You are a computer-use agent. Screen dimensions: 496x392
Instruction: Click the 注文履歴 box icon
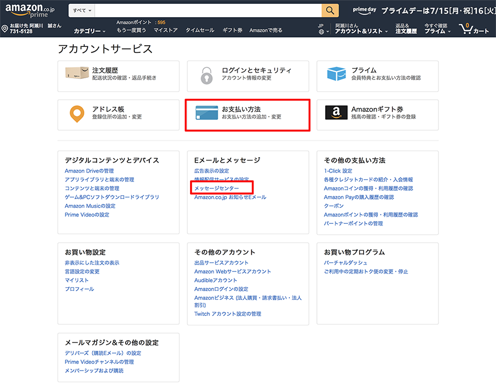[x=77, y=73]
